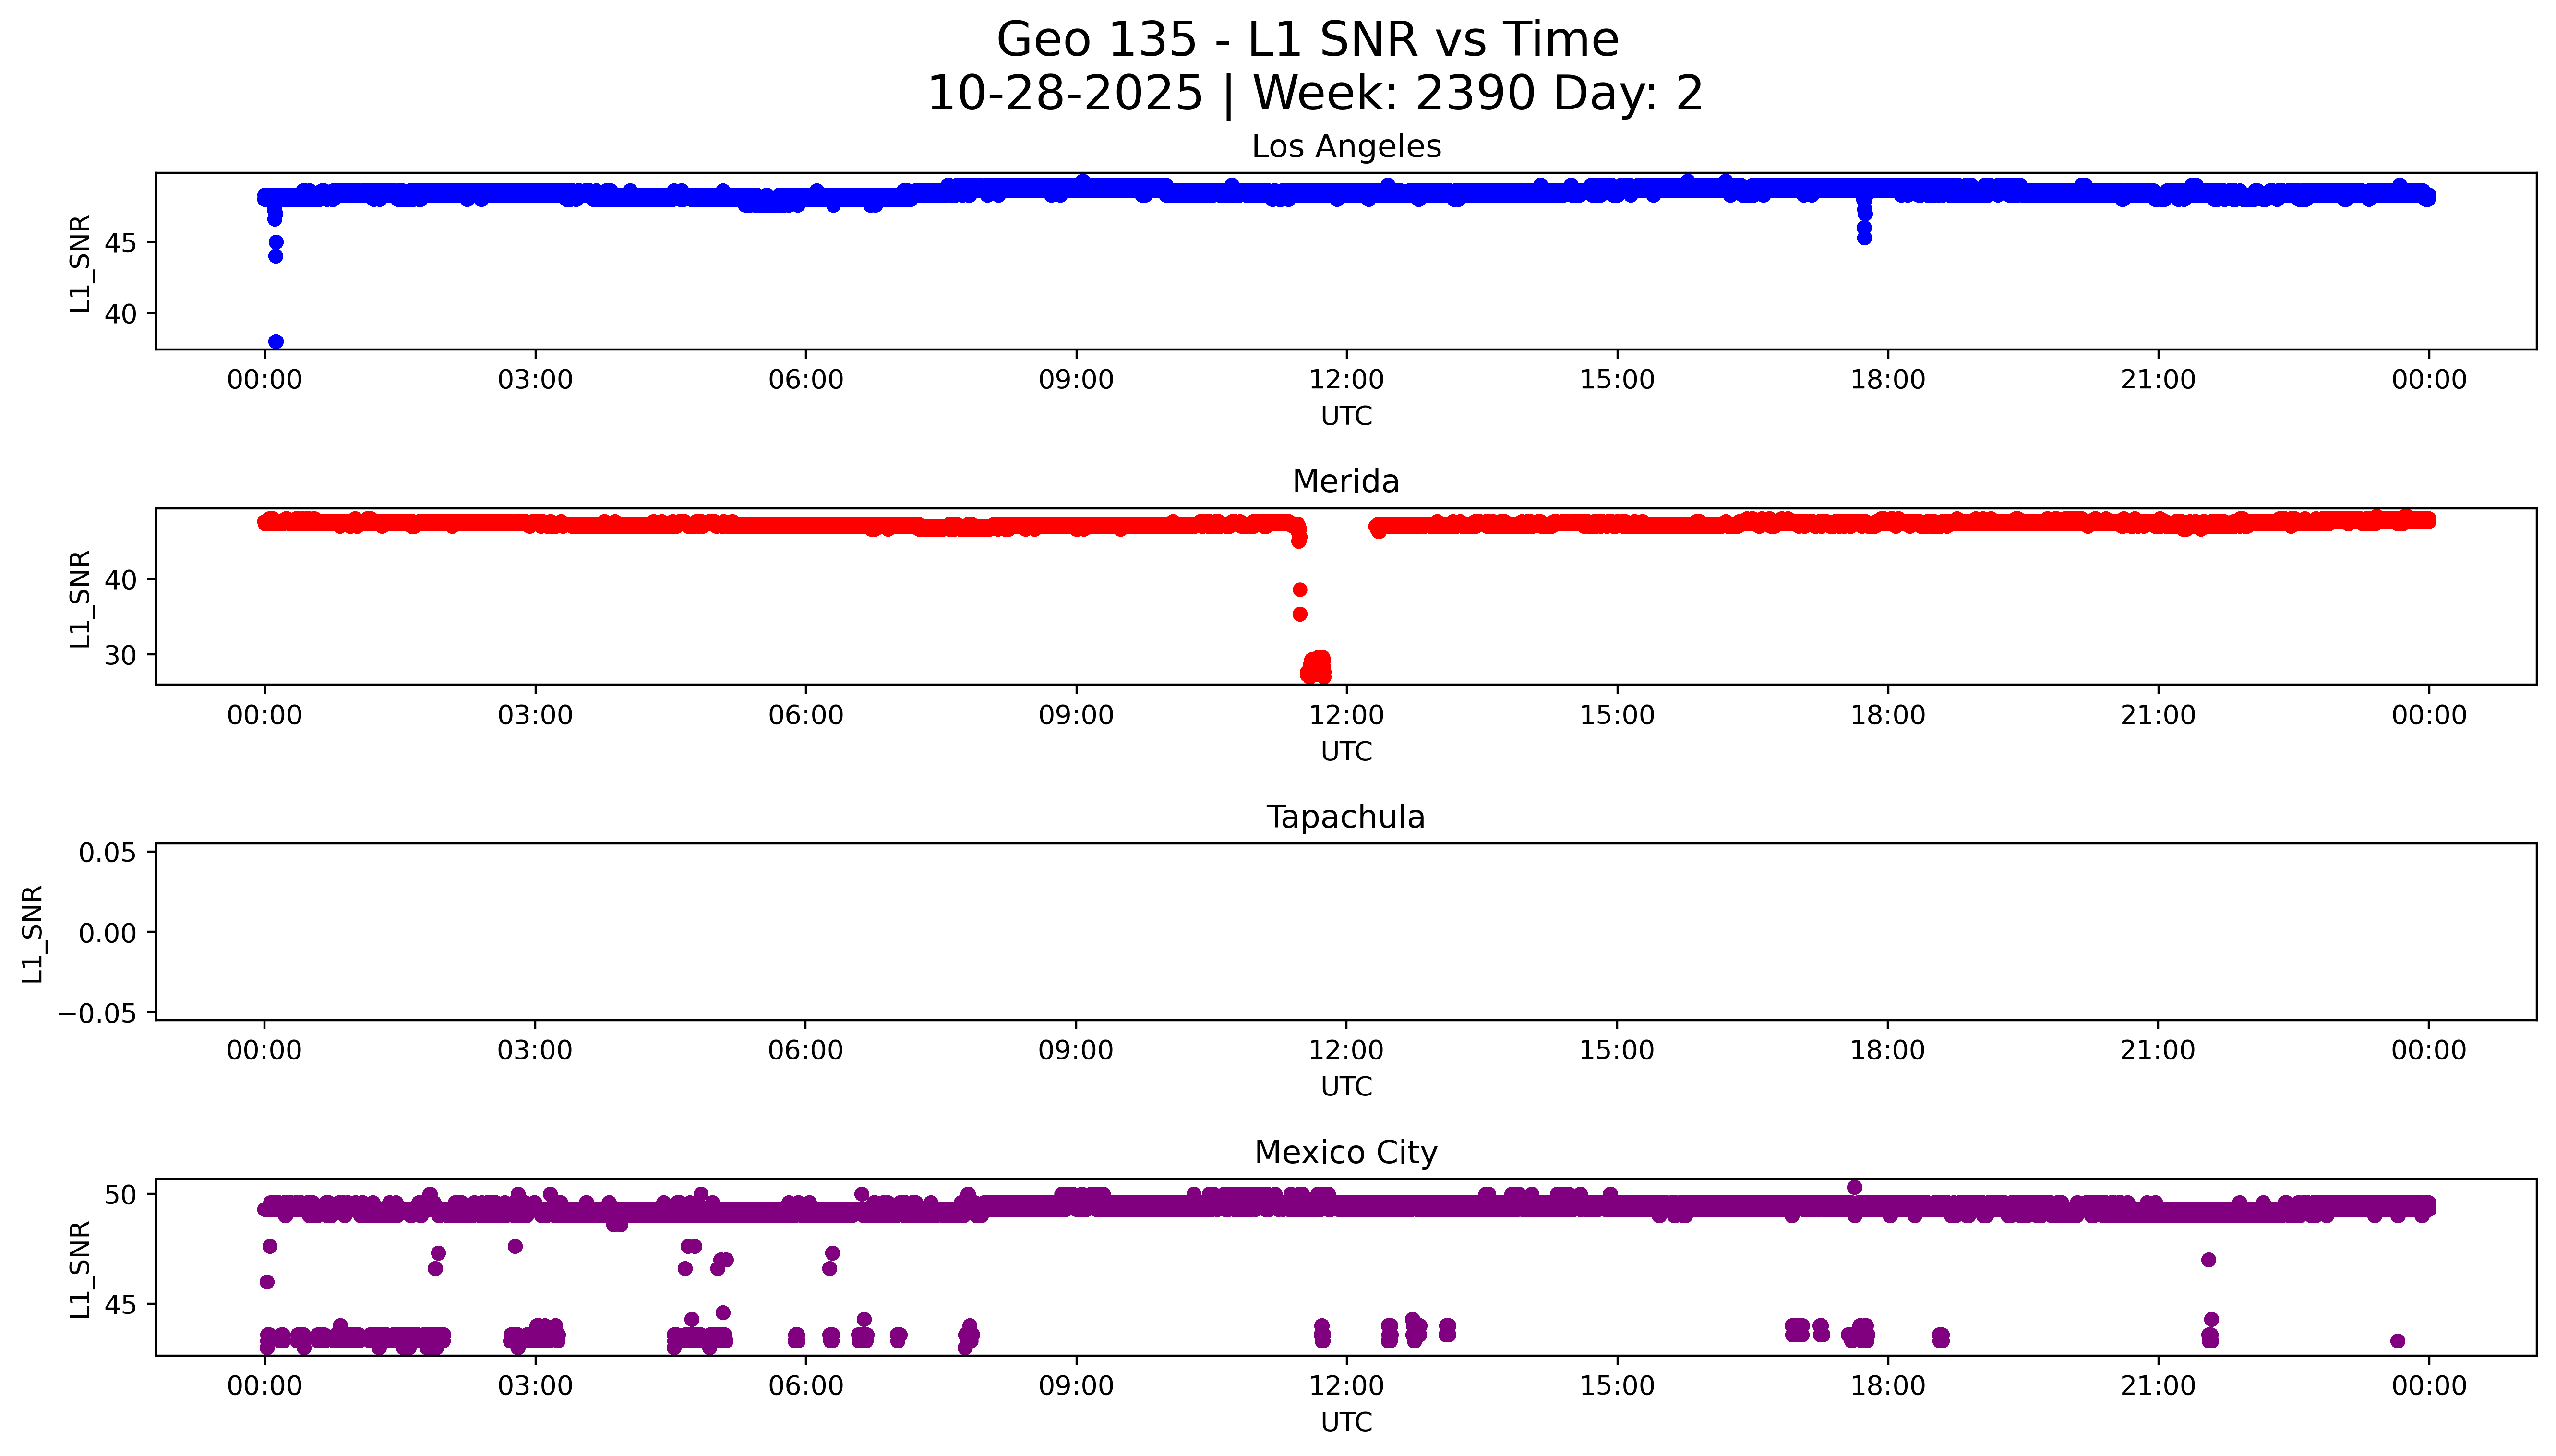
Task: Click the 'Merida' subplot title
Action: point(1345,482)
